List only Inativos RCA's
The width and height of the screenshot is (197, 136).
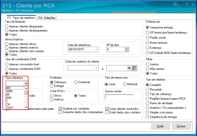coord(57,99)
